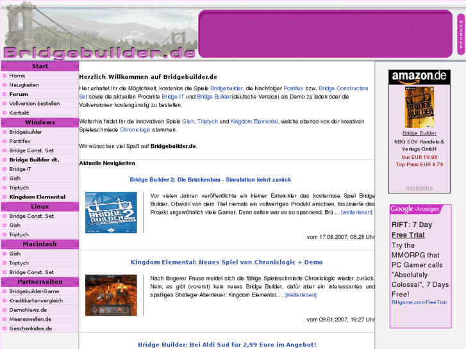
Task: Click the Bridgebuilder link in welcome text
Action: 226,88
